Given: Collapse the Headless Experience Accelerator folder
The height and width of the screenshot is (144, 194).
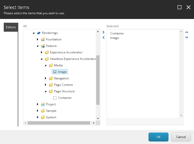Looking at the screenshot, I should click(x=41, y=59).
